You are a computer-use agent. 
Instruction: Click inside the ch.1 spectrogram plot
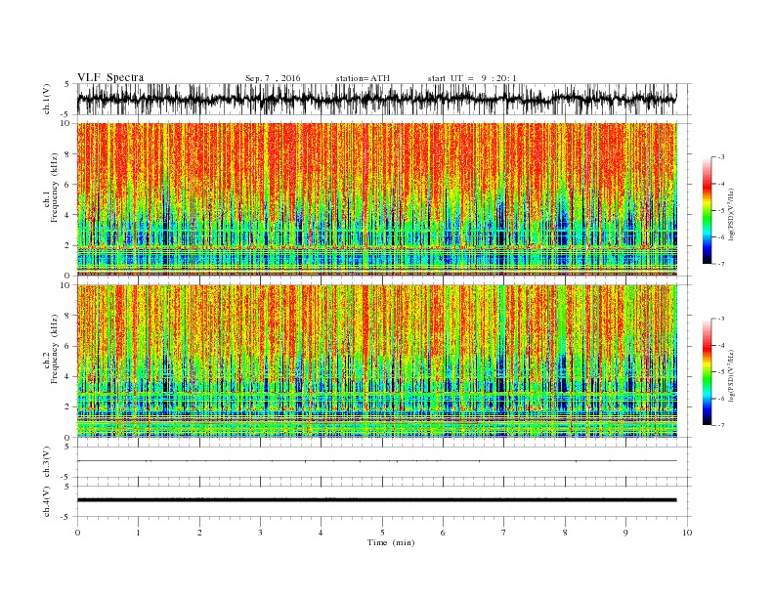point(377,199)
